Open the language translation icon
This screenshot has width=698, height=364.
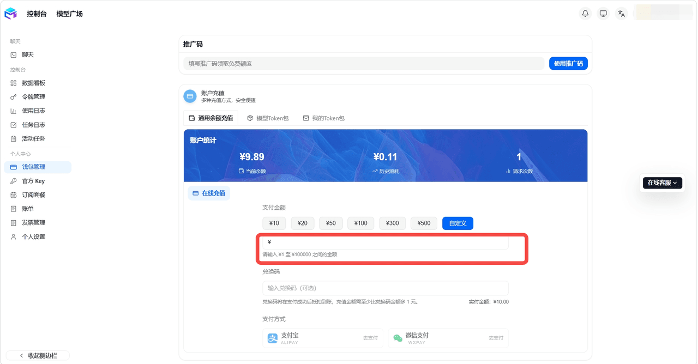(x=621, y=14)
